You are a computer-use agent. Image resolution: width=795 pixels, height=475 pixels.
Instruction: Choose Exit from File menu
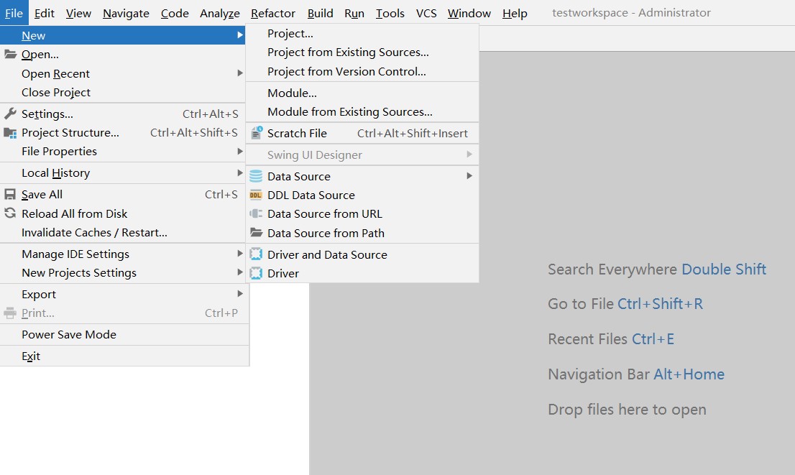[124, 356]
